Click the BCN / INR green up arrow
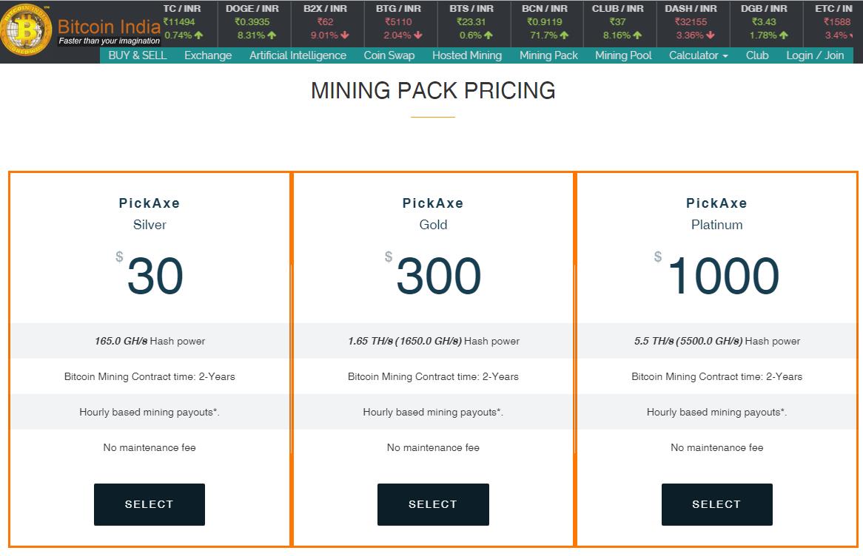This screenshot has width=863, height=556. coord(564,35)
